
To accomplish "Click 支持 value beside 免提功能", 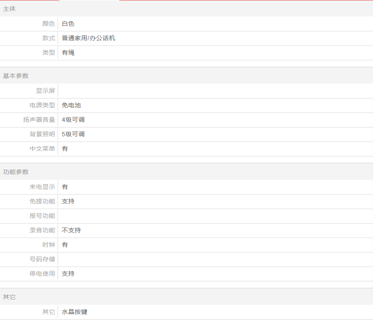I will 68,201.
